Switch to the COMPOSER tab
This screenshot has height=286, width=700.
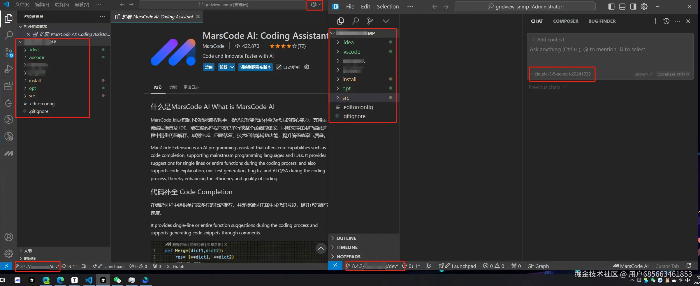tap(566, 21)
